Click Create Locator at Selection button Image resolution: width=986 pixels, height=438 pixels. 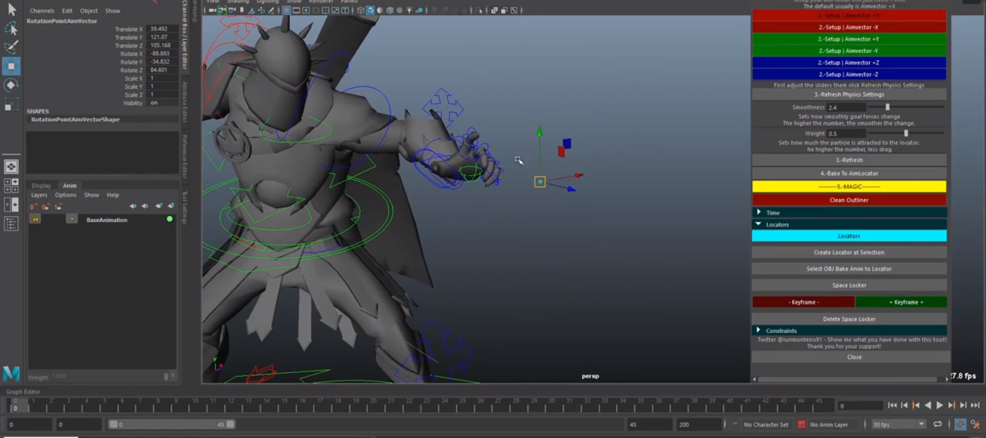pyautogui.click(x=849, y=252)
